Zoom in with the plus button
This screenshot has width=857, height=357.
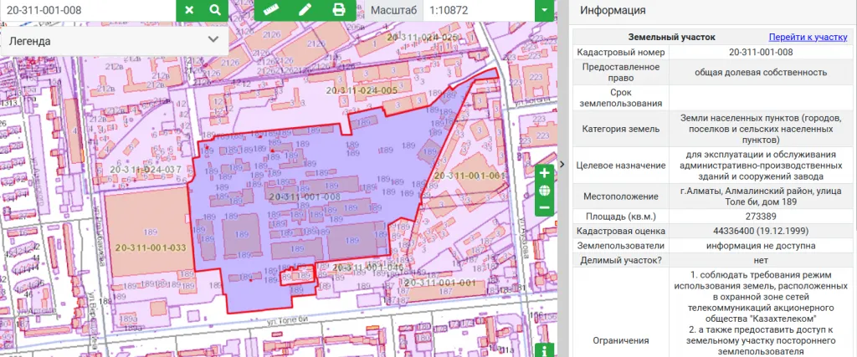pos(545,173)
